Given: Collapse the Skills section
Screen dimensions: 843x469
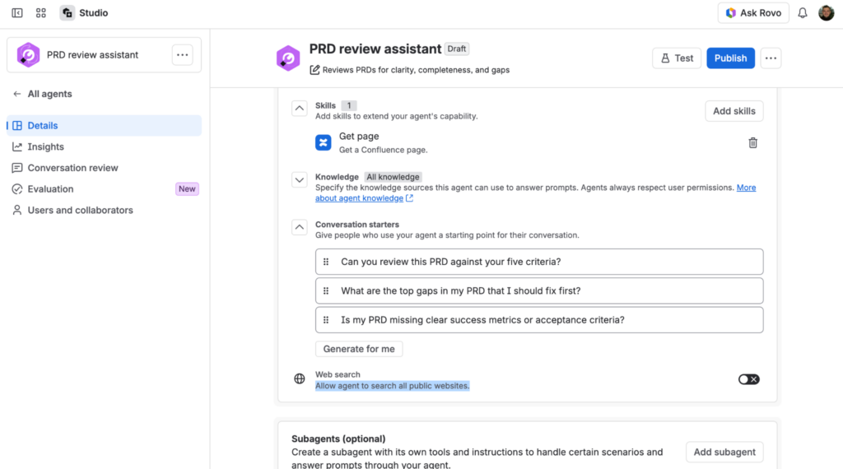Looking at the screenshot, I should (300, 109).
